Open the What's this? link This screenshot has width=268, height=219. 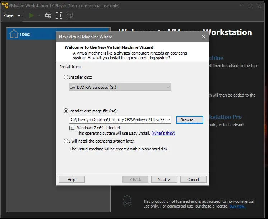click(x=163, y=133)
